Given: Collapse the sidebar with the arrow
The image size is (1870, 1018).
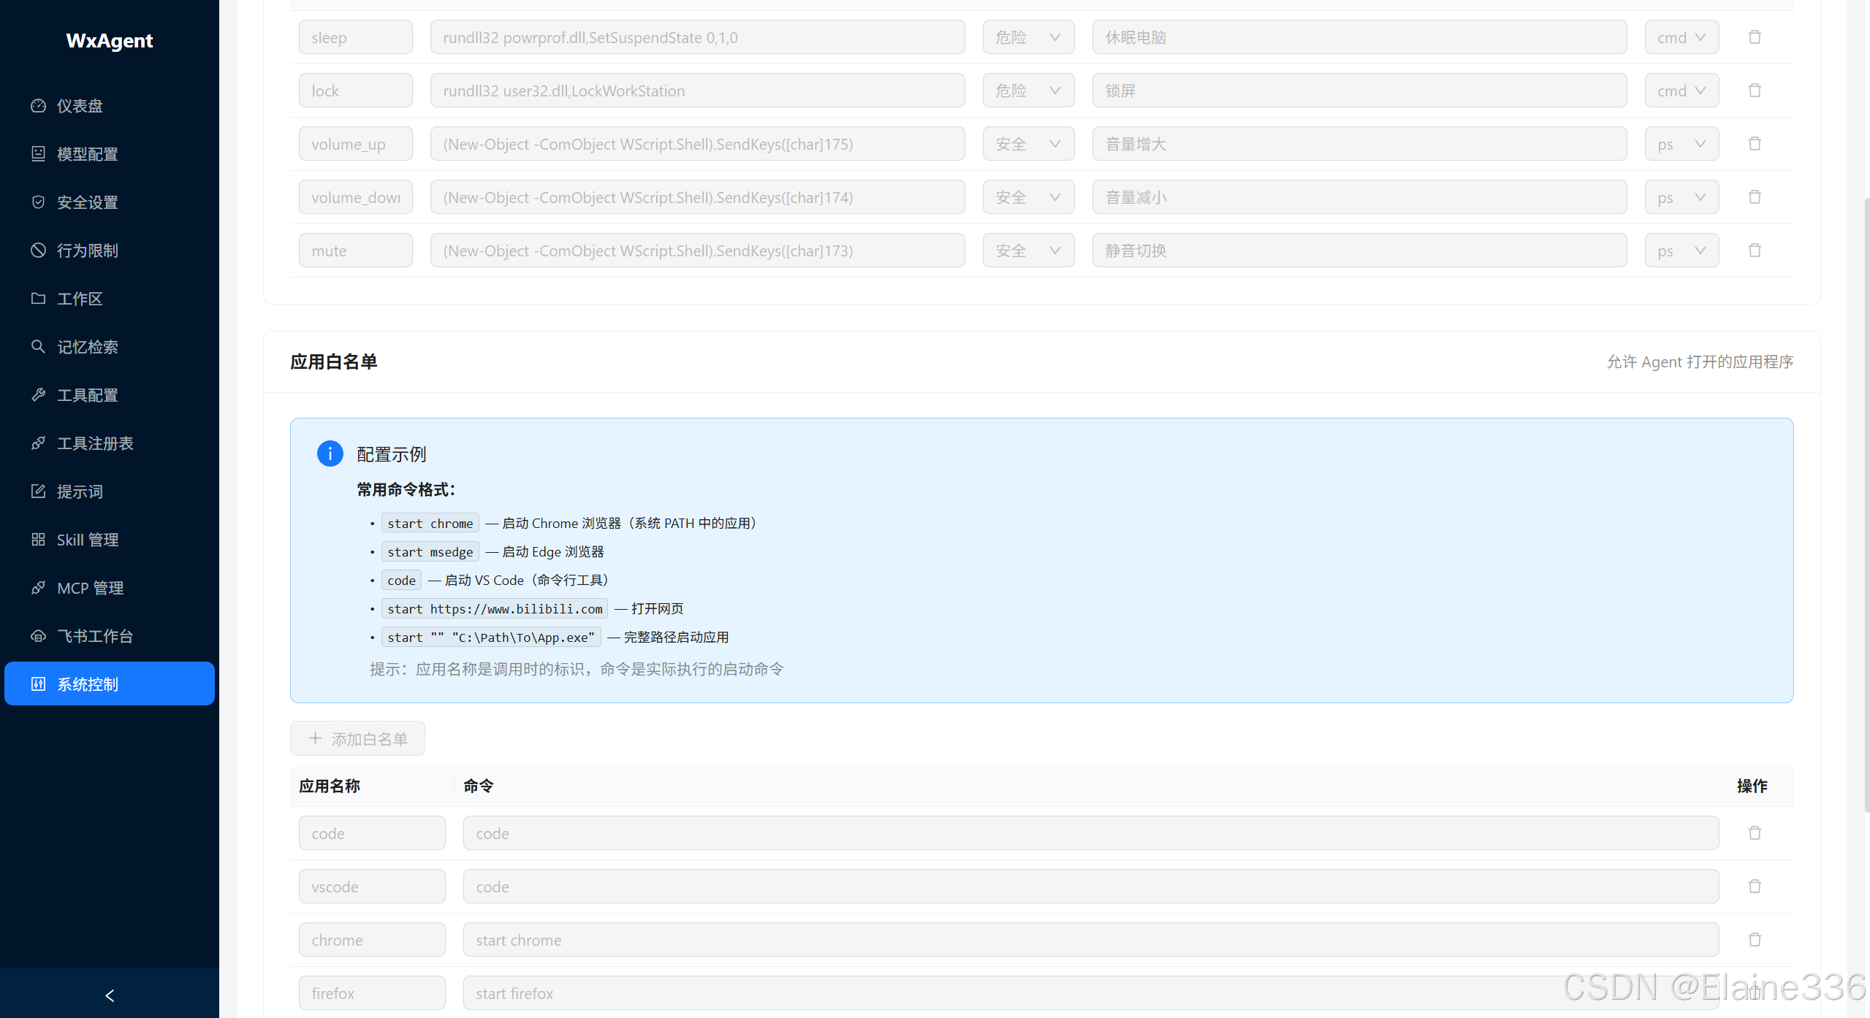Looking at the screenshot, I should 110,995.
